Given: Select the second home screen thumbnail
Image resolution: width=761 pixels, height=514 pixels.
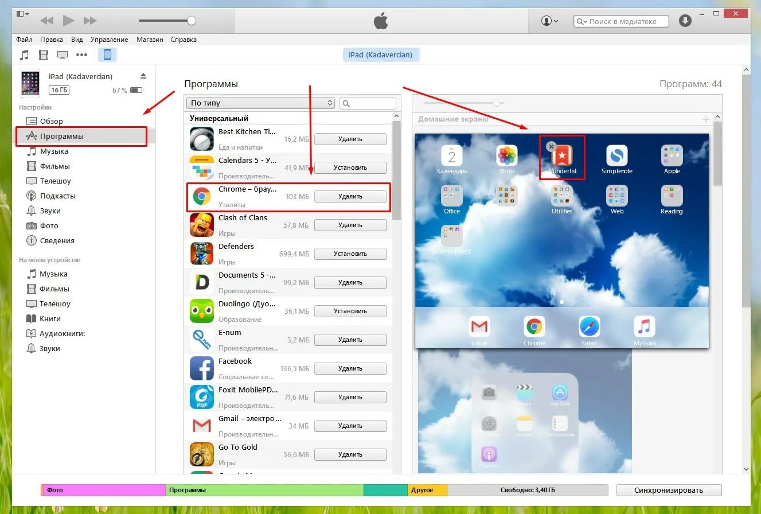Looking at the screenshot, I should click(525, 410).
